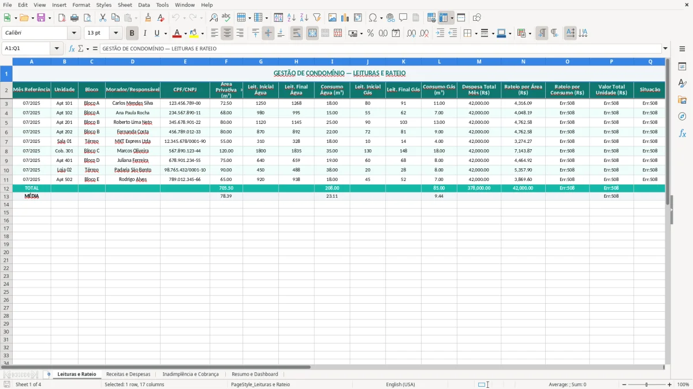Image resolution: width=693 pixels, height=389 pixels.
Task: Run the Spelling check icon
Action: [x=226, y=18]
